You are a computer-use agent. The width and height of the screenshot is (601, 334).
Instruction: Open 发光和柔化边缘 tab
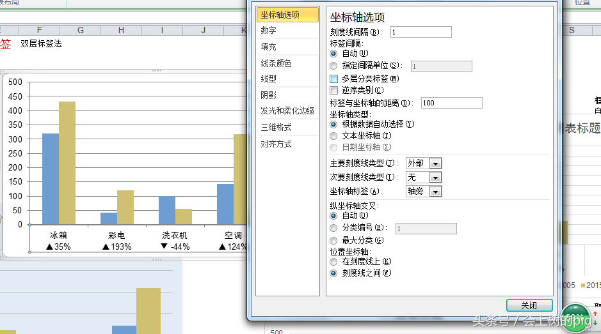287,111
